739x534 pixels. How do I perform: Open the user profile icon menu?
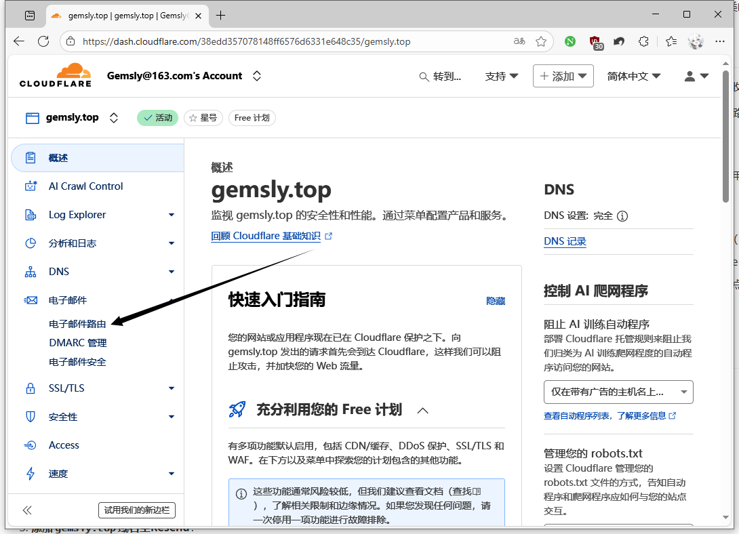(x=696, y=77)
